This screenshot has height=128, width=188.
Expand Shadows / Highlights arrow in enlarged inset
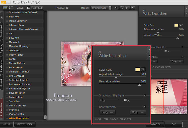(x=145, y=95)
